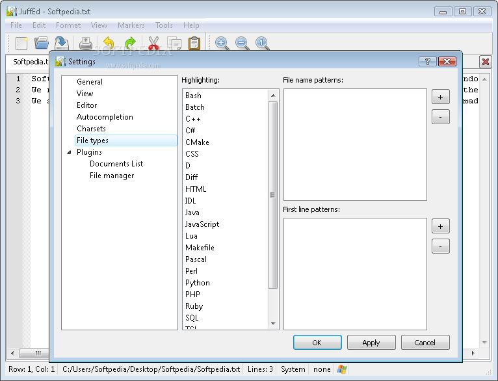
Task: Open the View menu
Action: click(x=99, y=25)
